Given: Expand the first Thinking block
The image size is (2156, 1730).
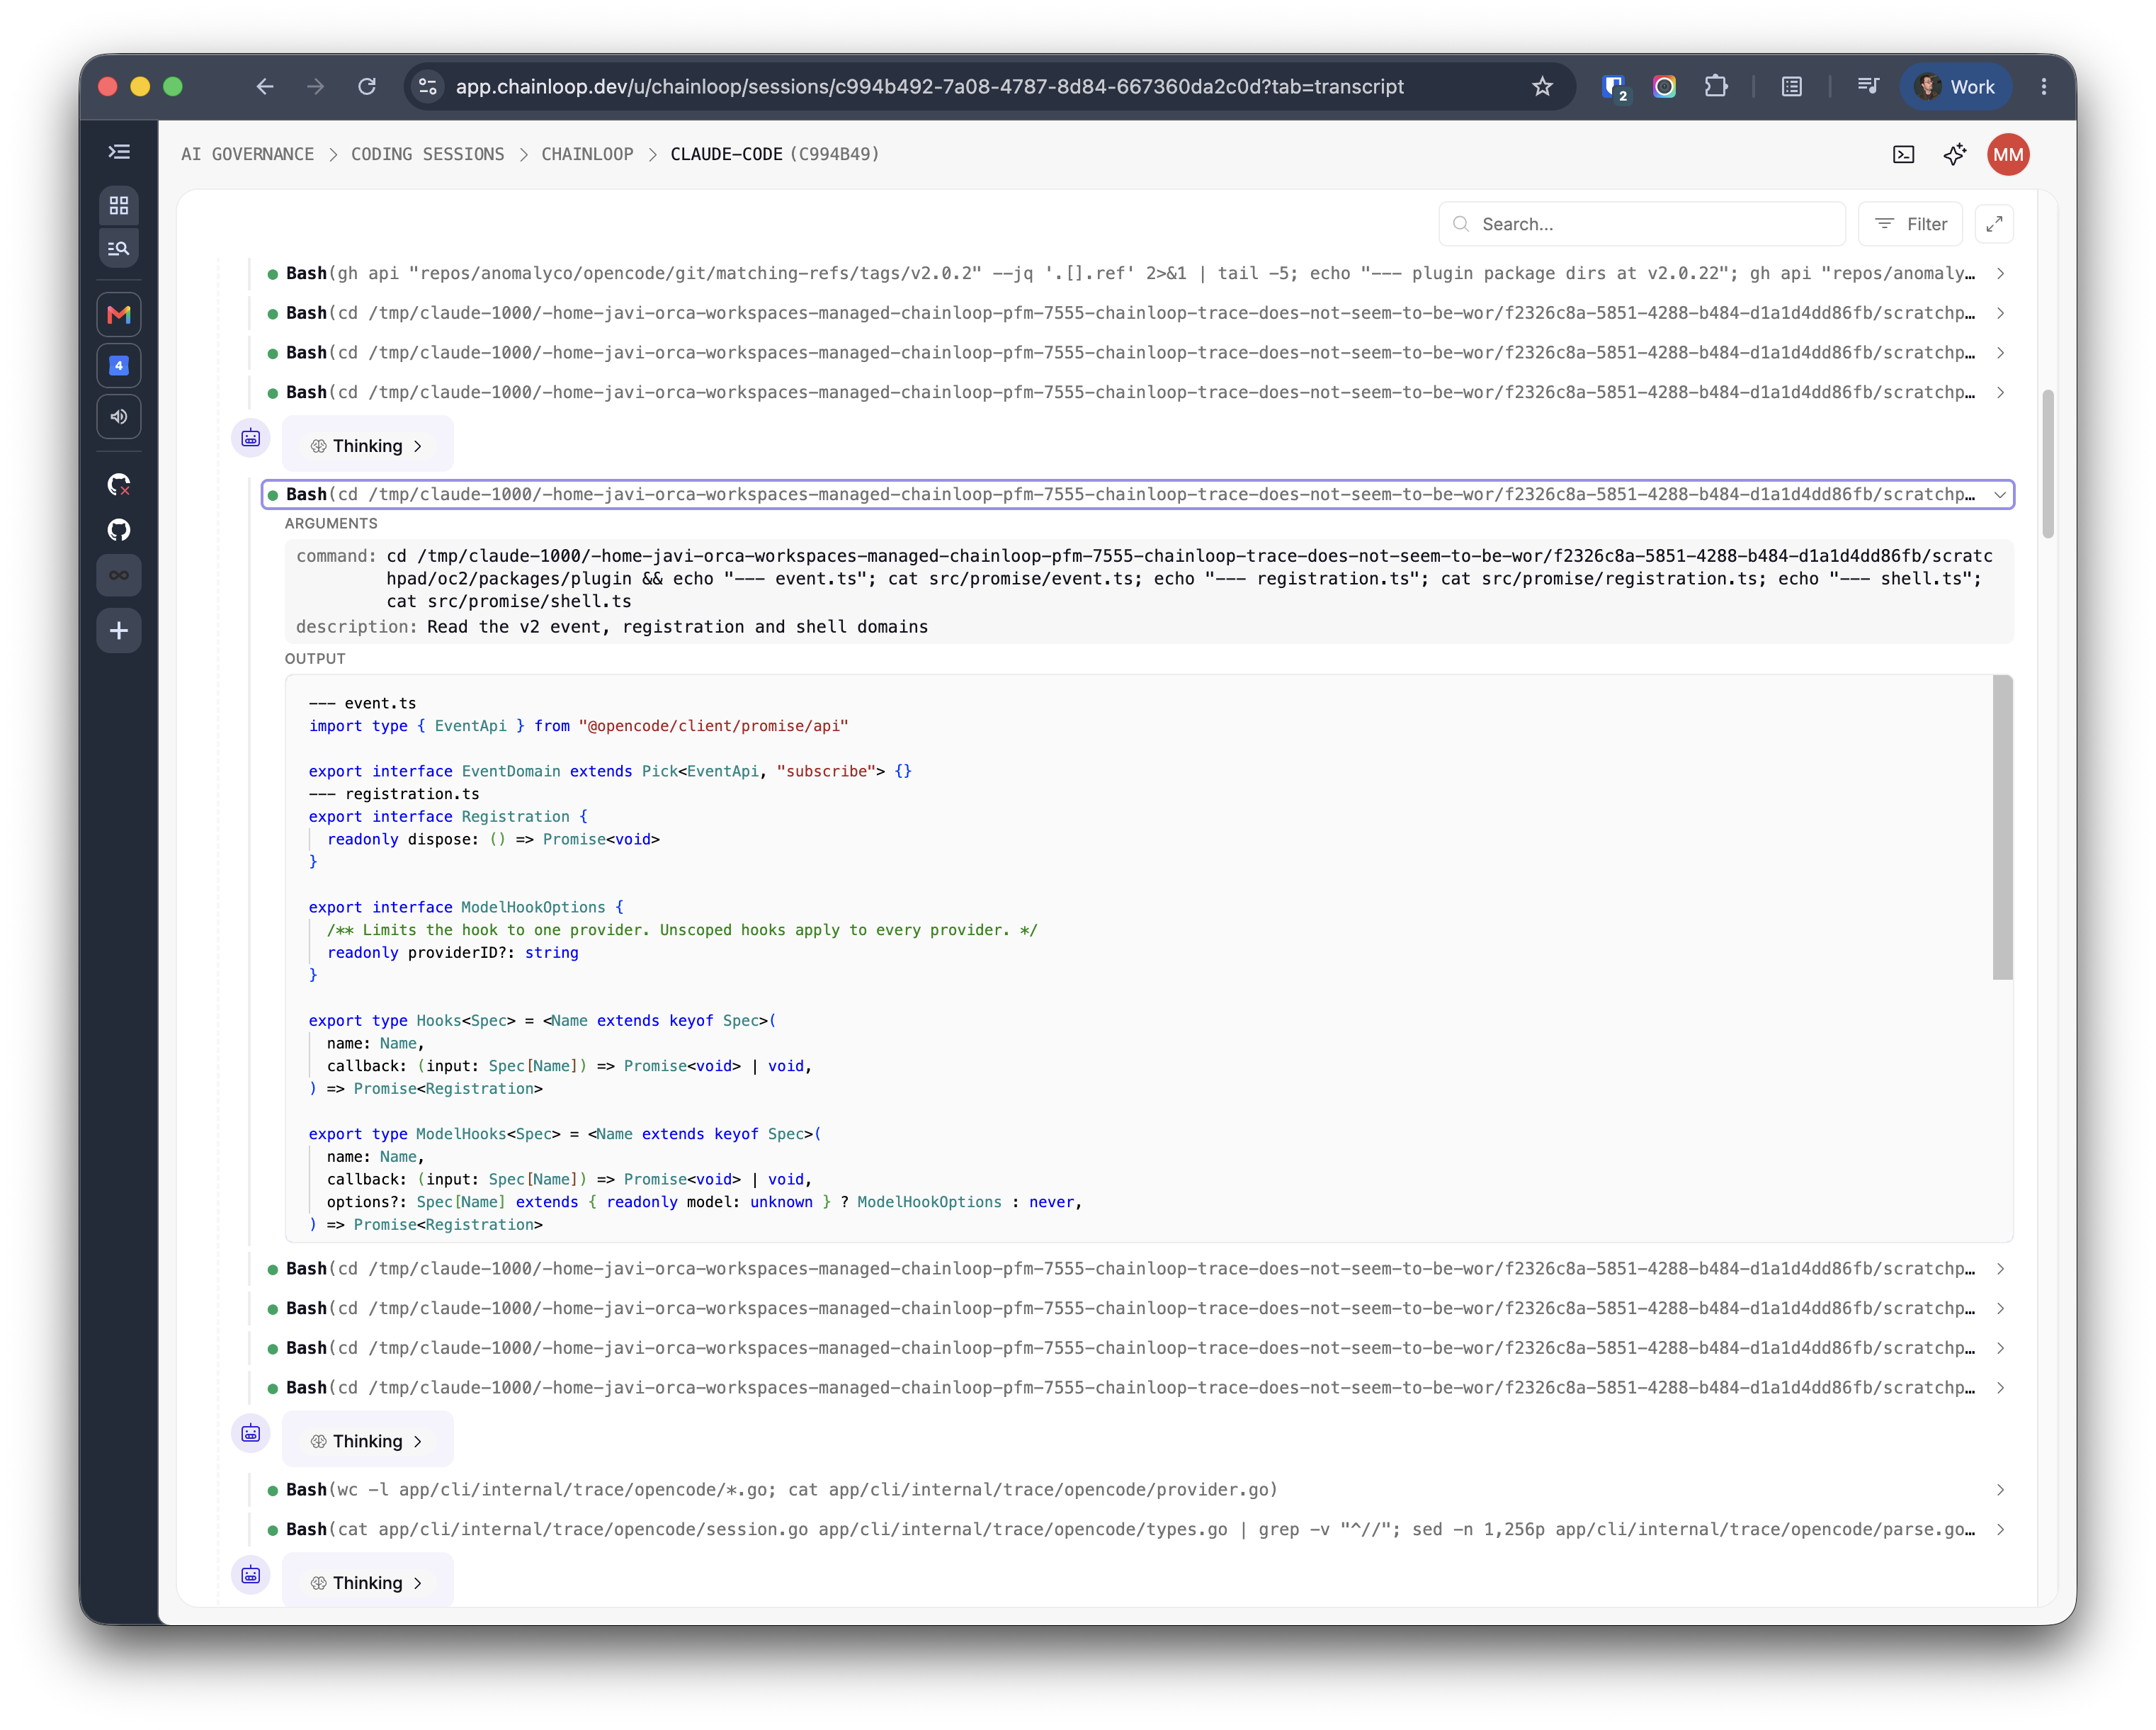Looking at the screenshot, I should pos(367,446).
